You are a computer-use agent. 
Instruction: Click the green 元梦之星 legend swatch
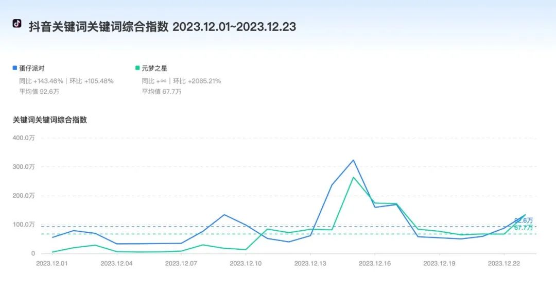click(137, 68)
